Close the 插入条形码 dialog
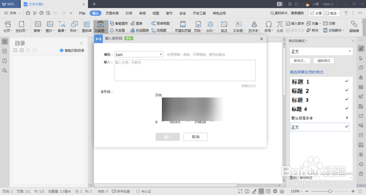 coord(261,39)
